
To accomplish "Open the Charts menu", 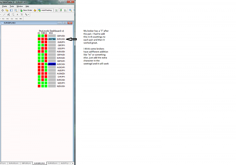I will point(5,6).
